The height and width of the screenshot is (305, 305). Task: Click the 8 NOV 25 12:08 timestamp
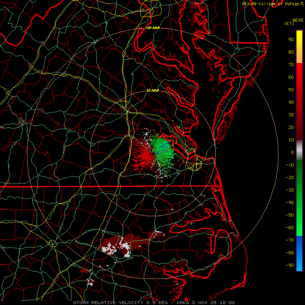click(213, 303)
